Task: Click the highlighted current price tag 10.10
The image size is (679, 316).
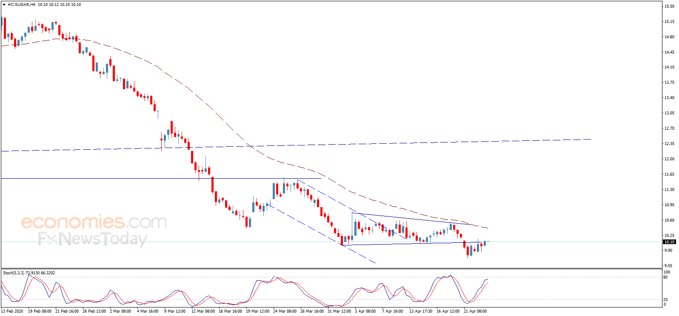Action: [x=669, y=242]
